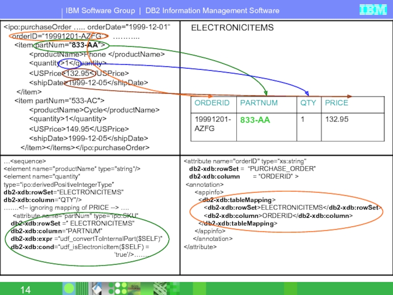Click the ORDERID column header
The width and height of the screenshot is (393, 295).
[212, 103]
